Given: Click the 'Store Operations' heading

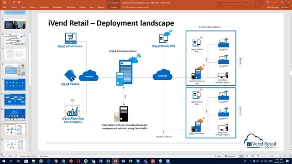Looking at the screenshot, I should 210,27.
